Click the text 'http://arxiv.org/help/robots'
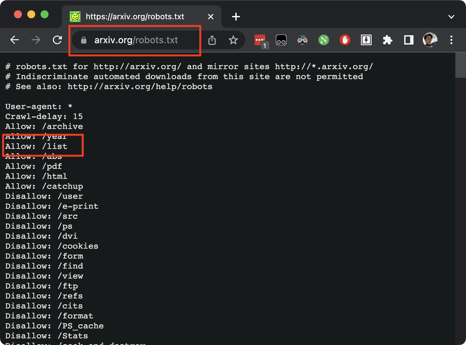The height and width of the screenshot is (345, 466). (x=140, y=87)
